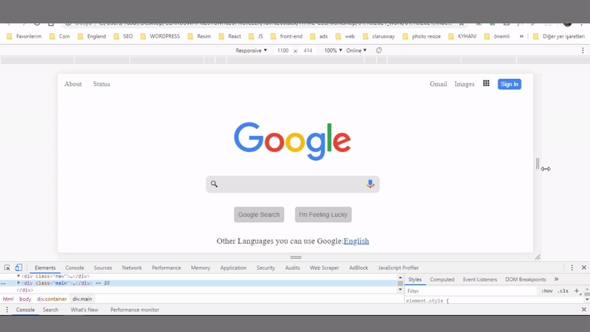This screenshot has height=332, width=590.
Task: Click the viewport width field showing 1100
Action: click(282, 50)
